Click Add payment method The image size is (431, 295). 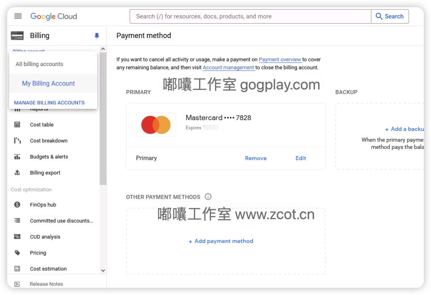coord(221,241)
